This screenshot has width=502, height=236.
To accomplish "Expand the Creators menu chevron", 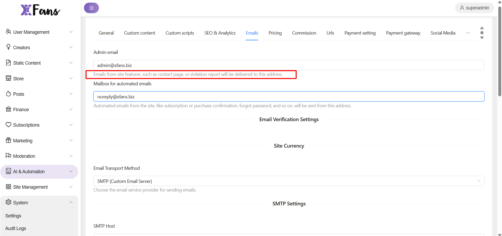I will (x=71, y=47).
